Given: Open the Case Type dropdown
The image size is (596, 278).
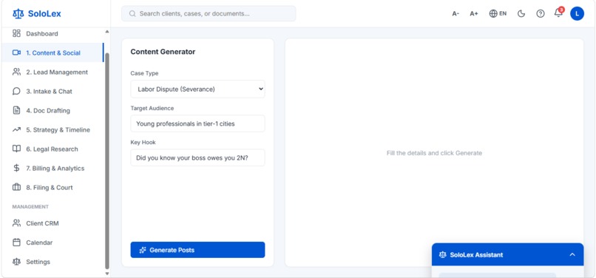Looking at the screenshot, I should tap(197, 89).
